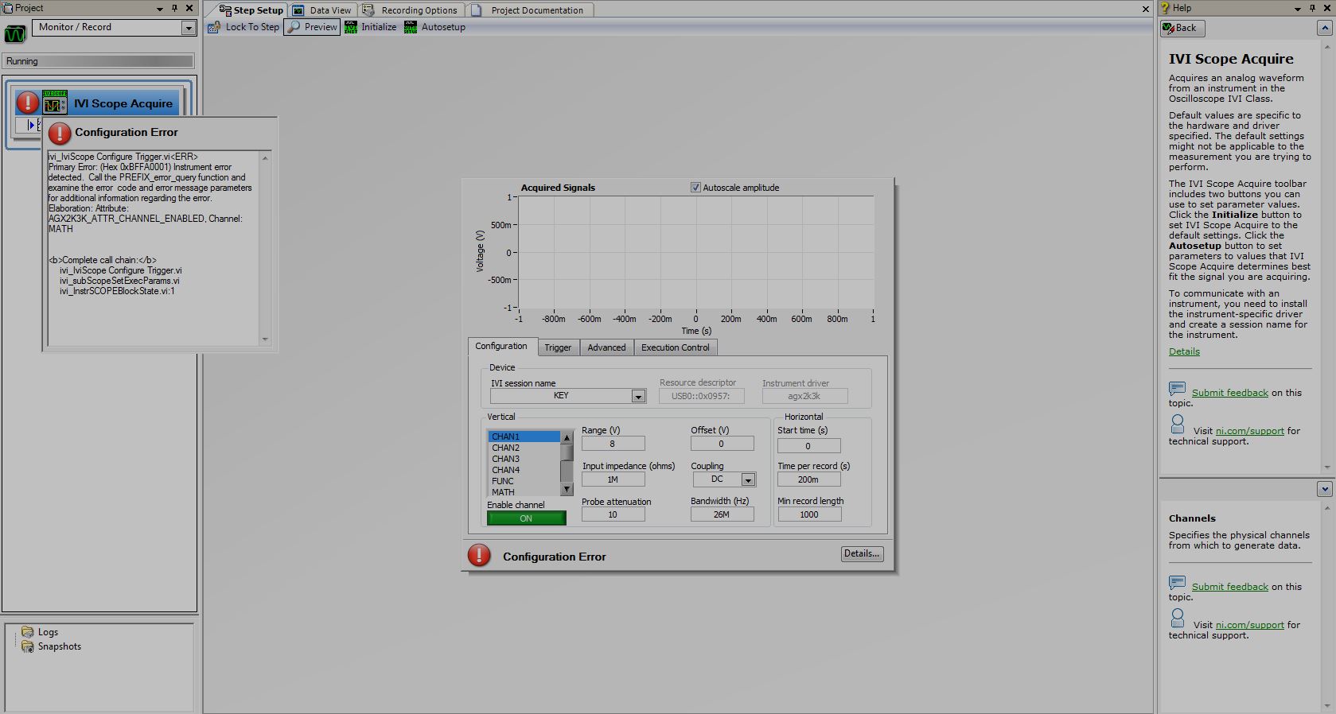Click the technical support person icon under IVI Scope help
The image size is (1336, 714).
1178,424
